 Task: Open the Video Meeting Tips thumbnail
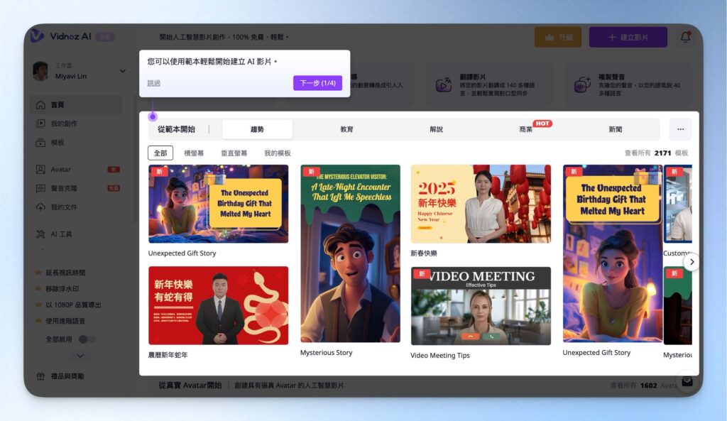point(481,305)
